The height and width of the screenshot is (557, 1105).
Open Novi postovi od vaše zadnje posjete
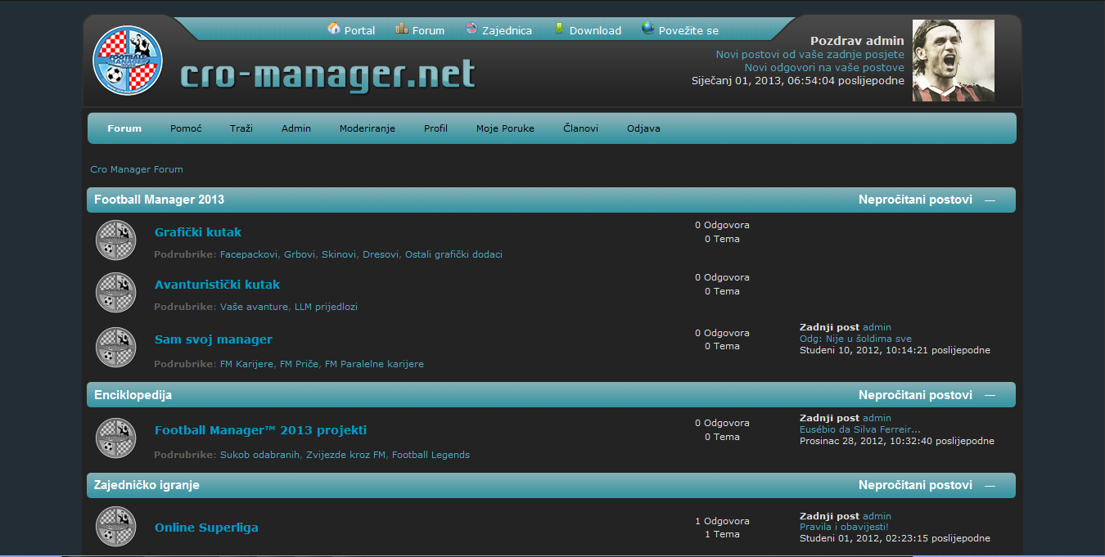(x=810, y=54)
